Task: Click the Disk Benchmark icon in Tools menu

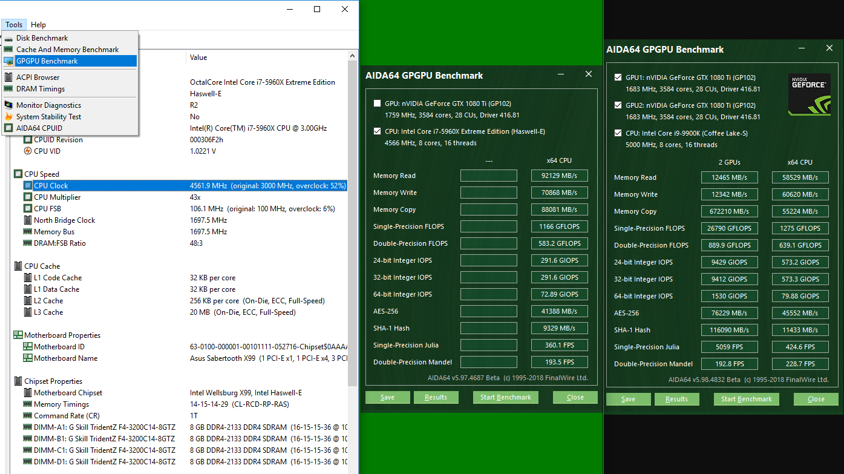Action: 8,38
